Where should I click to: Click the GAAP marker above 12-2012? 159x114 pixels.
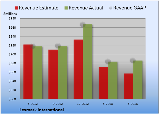[x=83, y=24]
